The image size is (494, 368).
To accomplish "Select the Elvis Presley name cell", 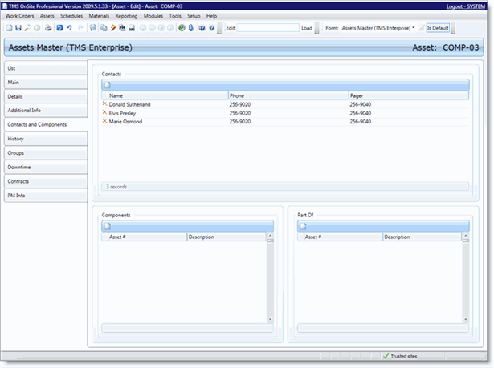I will coord(122,113).
